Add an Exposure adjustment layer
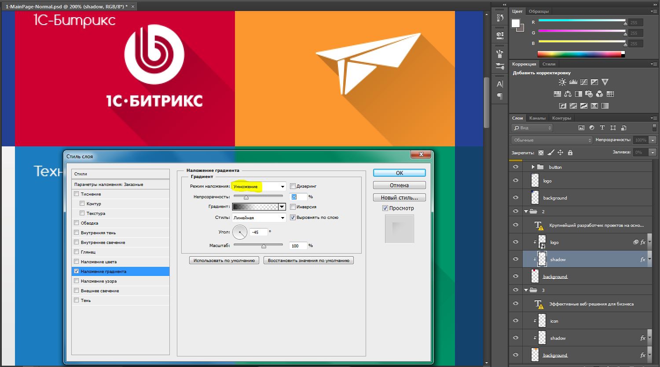 click(x=594, y=82)
